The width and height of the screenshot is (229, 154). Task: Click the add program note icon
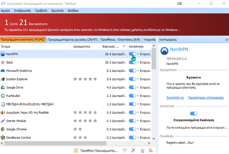[76, 151]
